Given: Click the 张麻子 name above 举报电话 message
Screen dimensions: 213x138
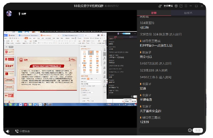Looking at the screenshot, I should tap(147, 95).
